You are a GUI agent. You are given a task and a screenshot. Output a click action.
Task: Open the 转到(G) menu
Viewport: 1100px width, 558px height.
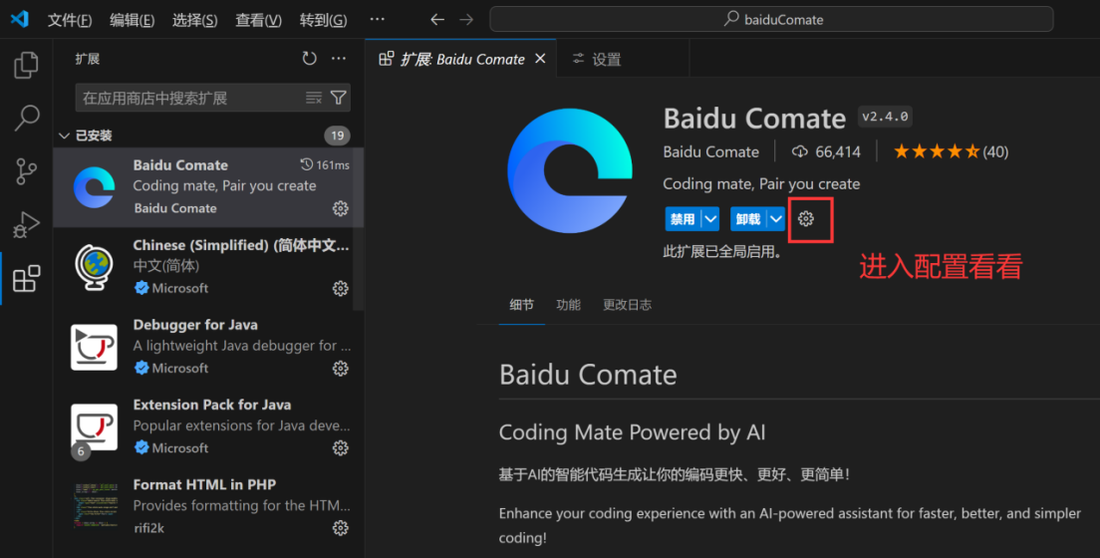tap(324, 20)
